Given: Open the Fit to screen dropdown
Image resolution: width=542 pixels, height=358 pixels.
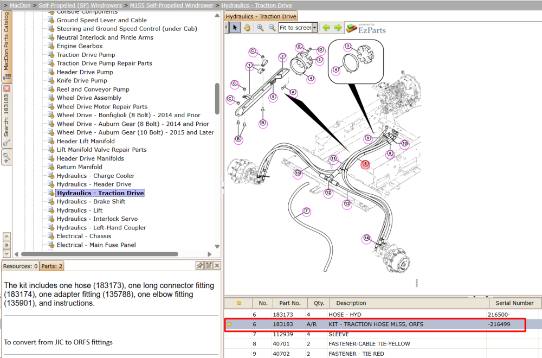Looking at the screenshot, I should tap(315, 28).
